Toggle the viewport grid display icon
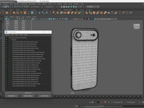Image resolution: width=144 pixels, height=108 pixels. [33, 19]
